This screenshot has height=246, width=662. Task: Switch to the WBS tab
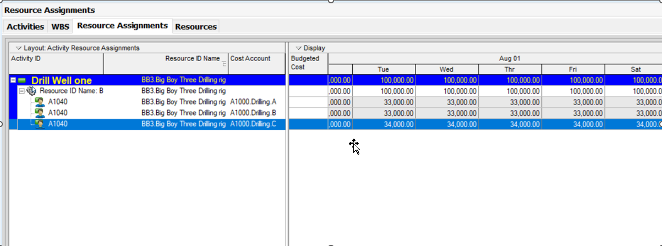61,26
